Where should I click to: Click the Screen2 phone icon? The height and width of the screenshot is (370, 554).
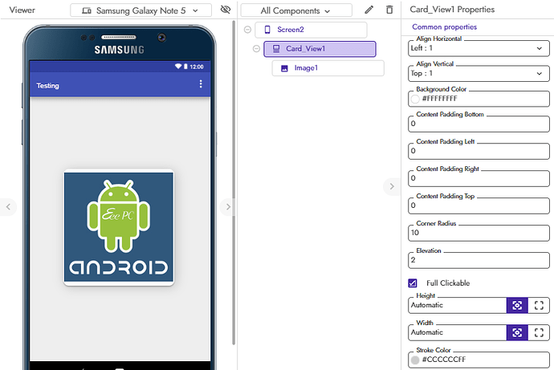point(267,30)
